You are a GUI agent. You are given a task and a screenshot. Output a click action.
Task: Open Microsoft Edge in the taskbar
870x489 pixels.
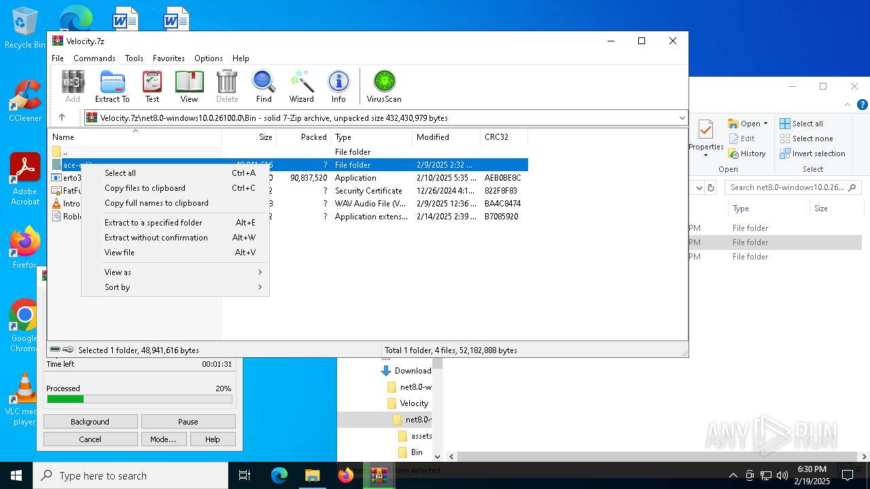[279, 475]
